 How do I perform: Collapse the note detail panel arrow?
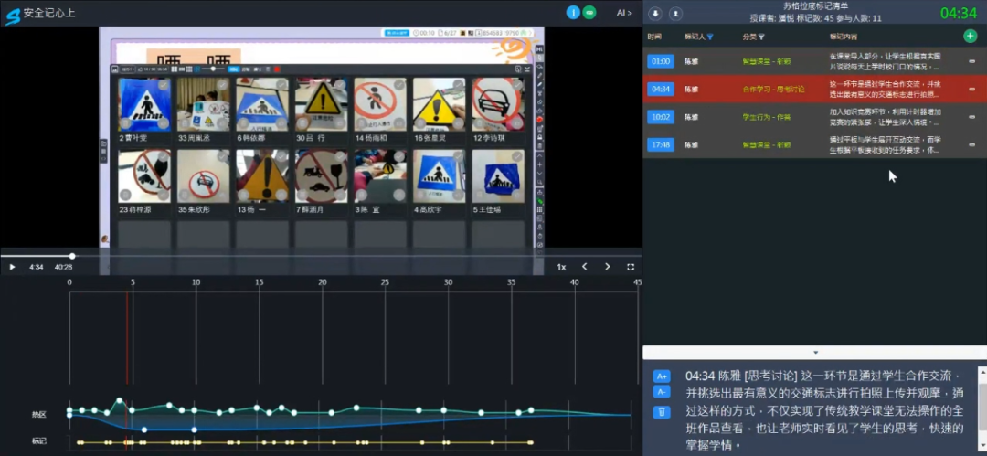pos(815,352)
